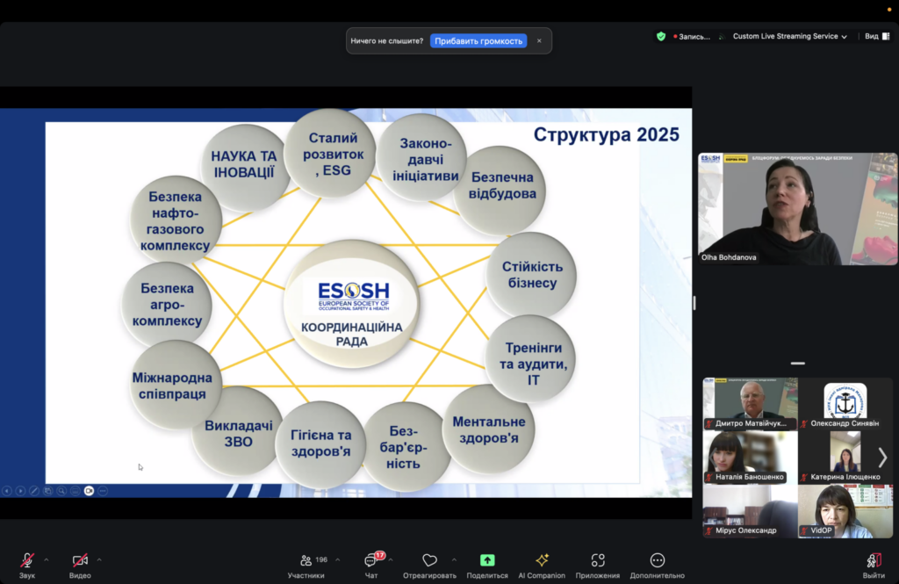Click the Отреагировать reactions heart icon
The height and width of the screenshot is (584, 899).
pyautogui.click(x=429, y=561)
